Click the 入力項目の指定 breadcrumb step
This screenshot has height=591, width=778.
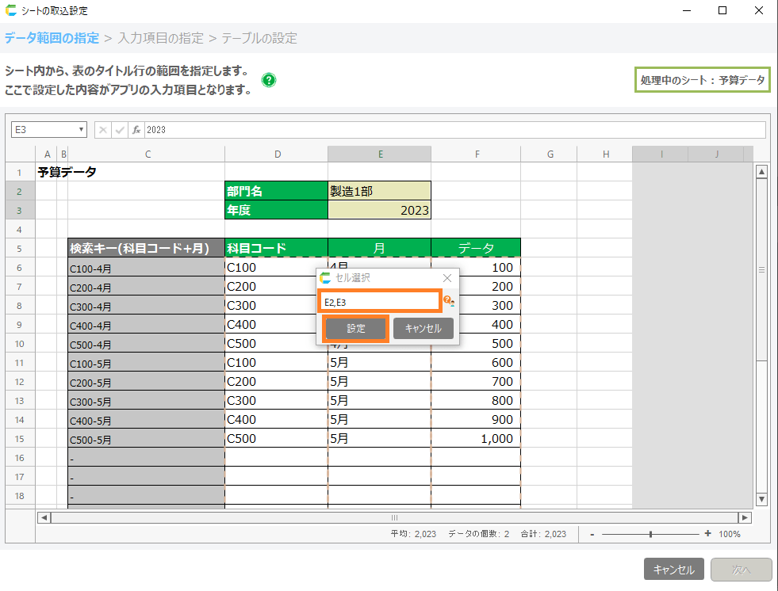click(161, 38)
